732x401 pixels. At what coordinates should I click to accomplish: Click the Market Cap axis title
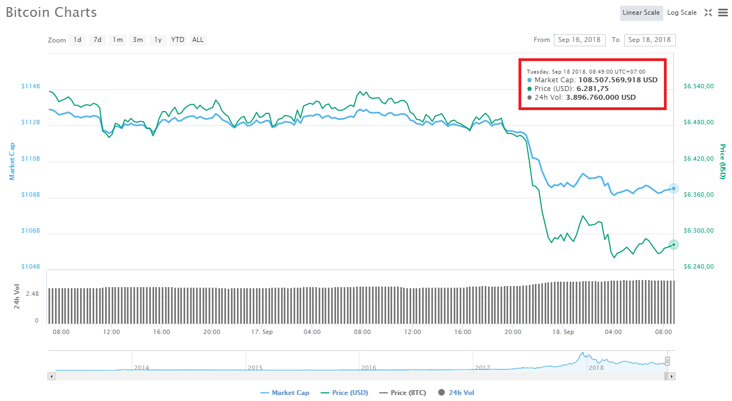point(12,161)
